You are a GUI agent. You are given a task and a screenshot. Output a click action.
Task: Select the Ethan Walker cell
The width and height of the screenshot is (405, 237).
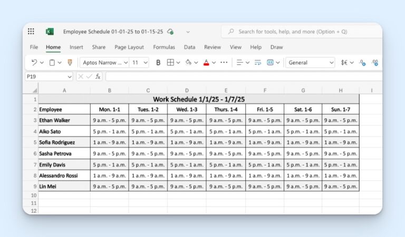tap(64, 121)
